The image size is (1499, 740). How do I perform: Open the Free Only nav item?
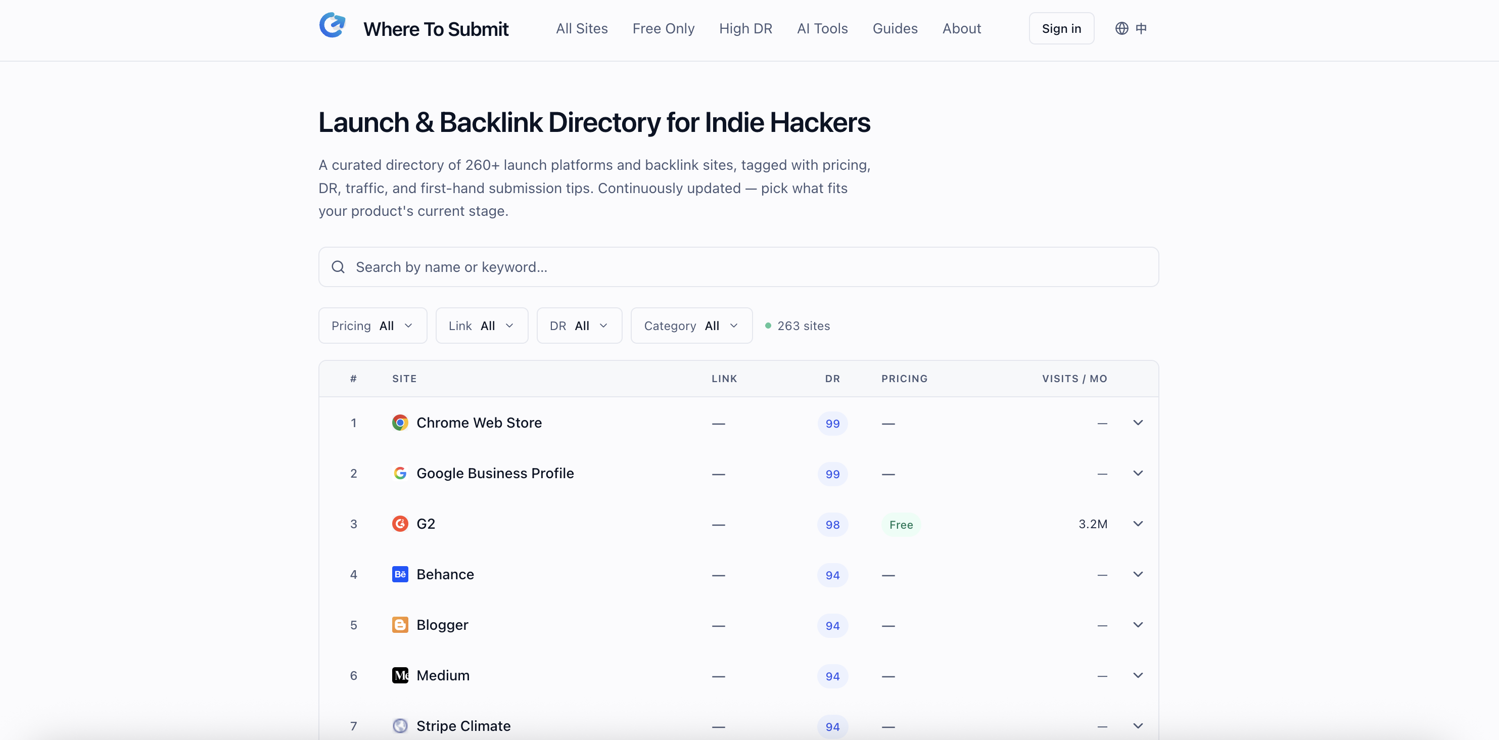pyautogui.click(x=664, y=28)
